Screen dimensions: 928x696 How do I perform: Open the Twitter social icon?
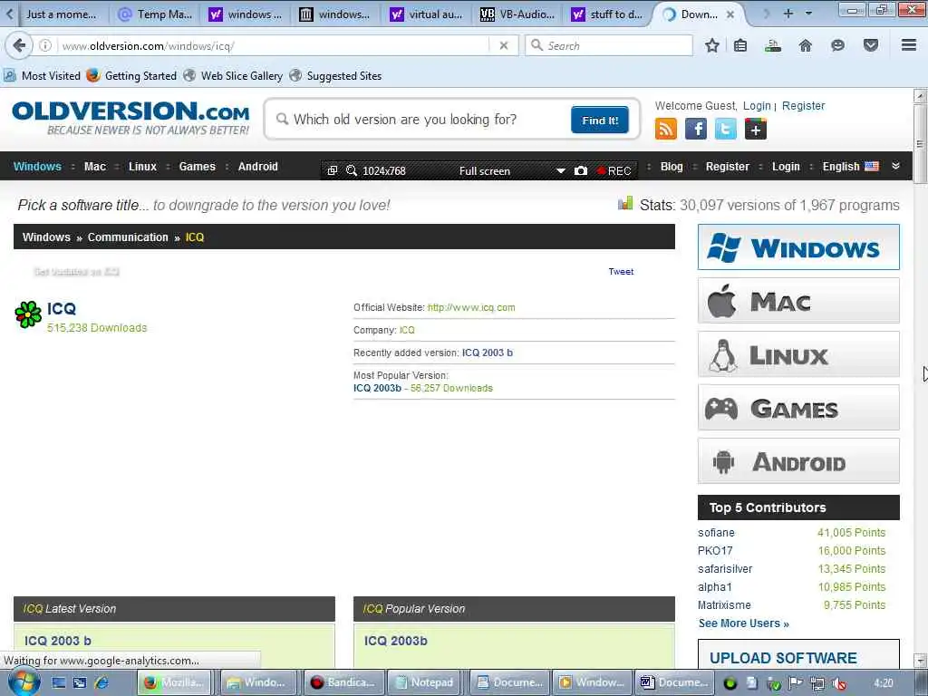click(726, 129)
